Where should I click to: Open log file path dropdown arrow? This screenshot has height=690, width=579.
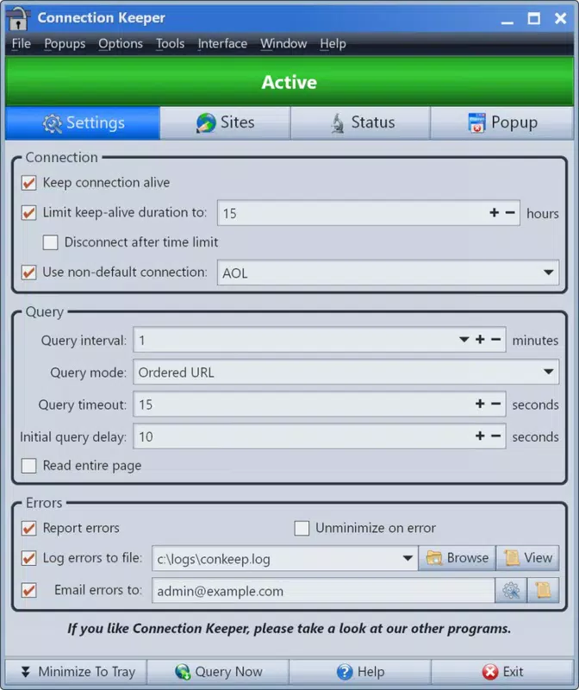[408, 558]
